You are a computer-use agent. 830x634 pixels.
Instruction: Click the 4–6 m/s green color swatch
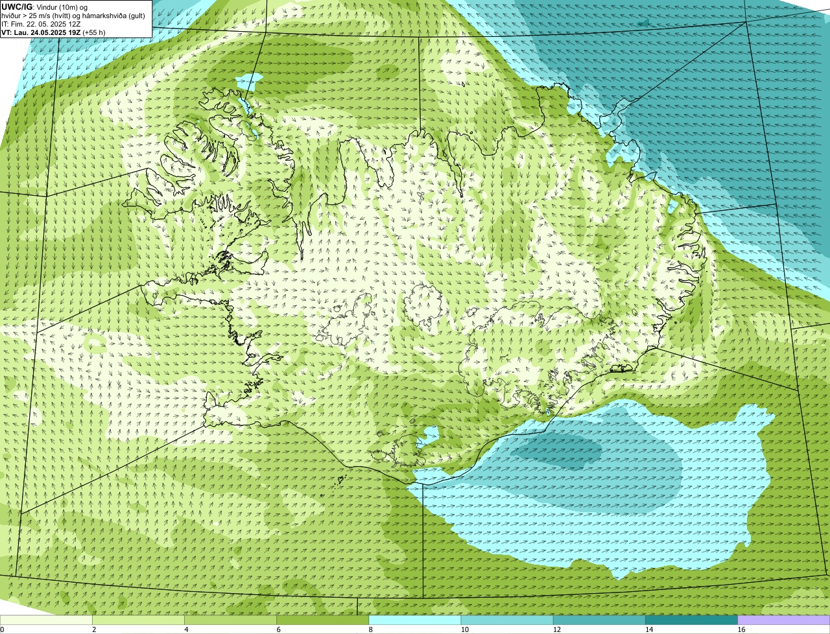coord(231,620)
